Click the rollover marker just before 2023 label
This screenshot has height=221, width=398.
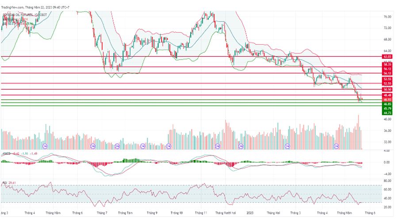(x=241, y=145)
